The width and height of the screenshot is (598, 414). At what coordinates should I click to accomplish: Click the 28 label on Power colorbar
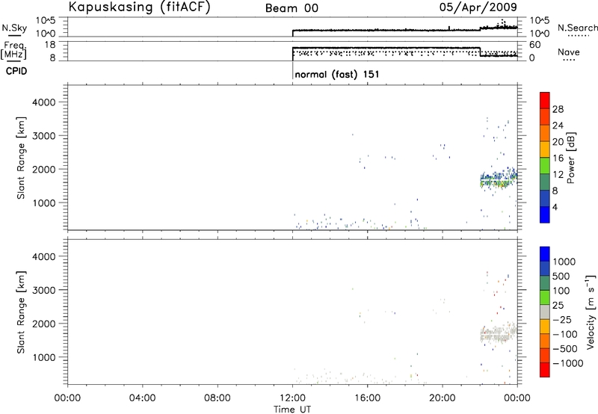pos(558,109)
